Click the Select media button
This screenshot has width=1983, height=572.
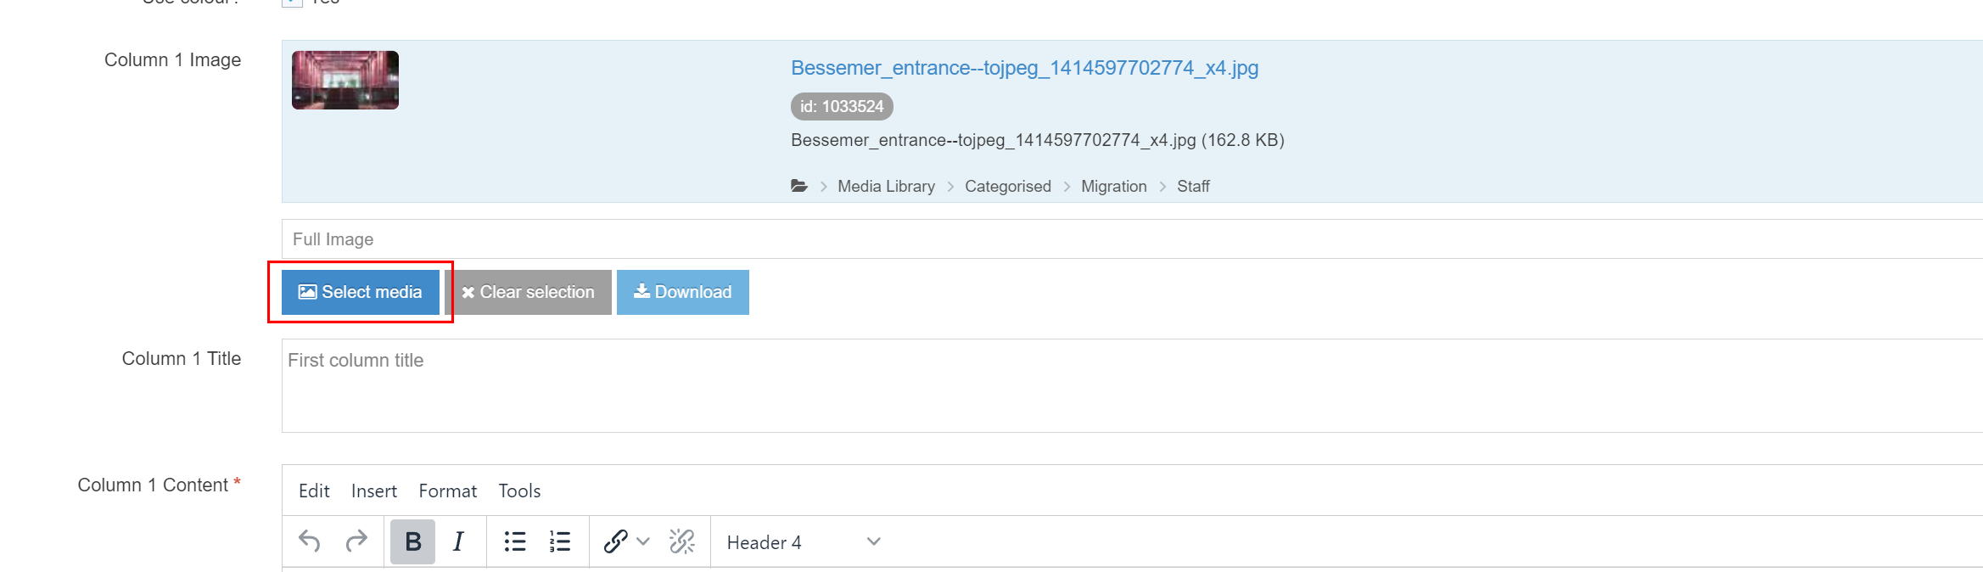(361, 292)
